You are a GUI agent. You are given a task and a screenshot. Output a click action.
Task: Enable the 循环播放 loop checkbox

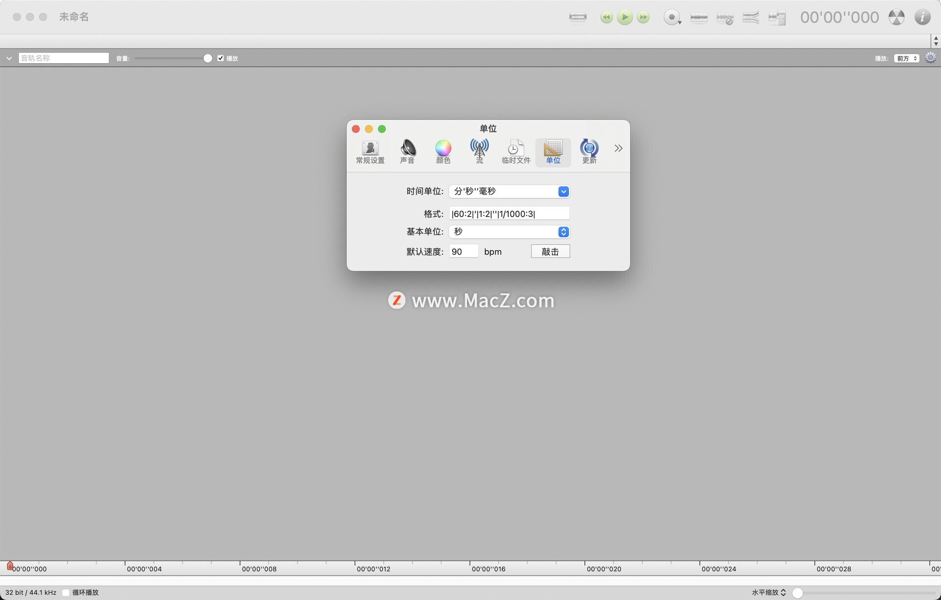click(x=66, y=593)
